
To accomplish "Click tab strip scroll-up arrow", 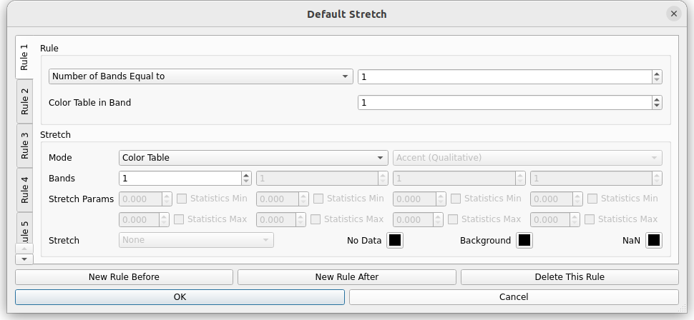I will pos(24,249).
